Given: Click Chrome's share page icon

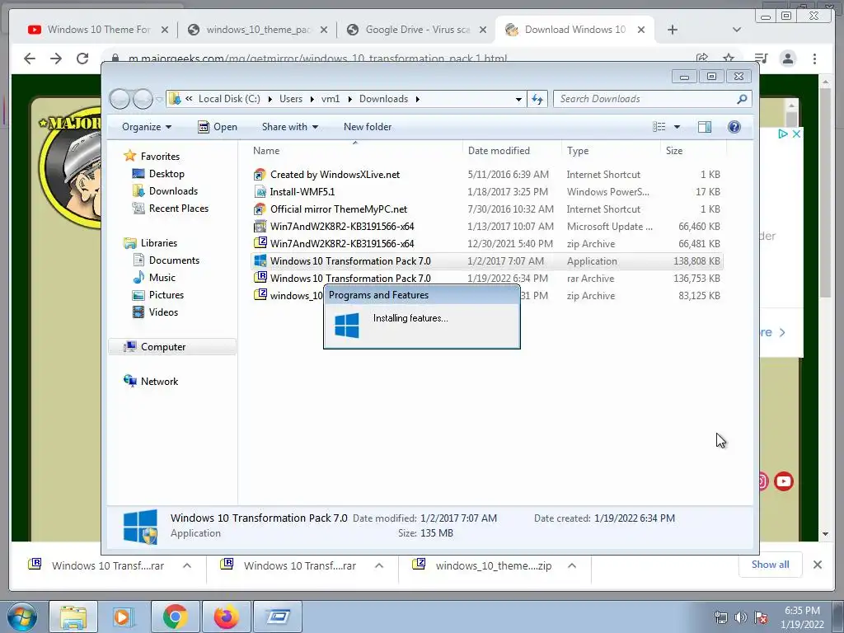Looking at the screenshot, I should [x=702, y=59].
